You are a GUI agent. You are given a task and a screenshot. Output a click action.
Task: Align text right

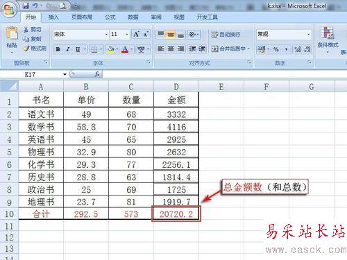pos(180,49)
